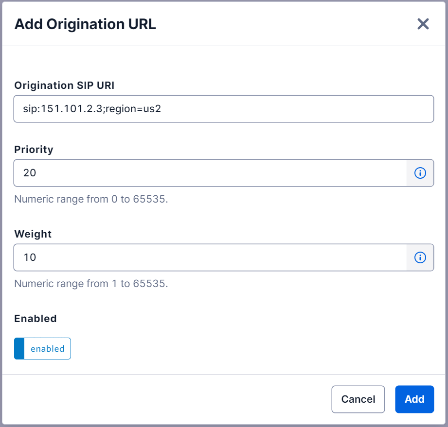Image resolution: width=448 pixels, height=427 pixels.
Task: Click the Origination SIP URI label
Action: [64, 85]
